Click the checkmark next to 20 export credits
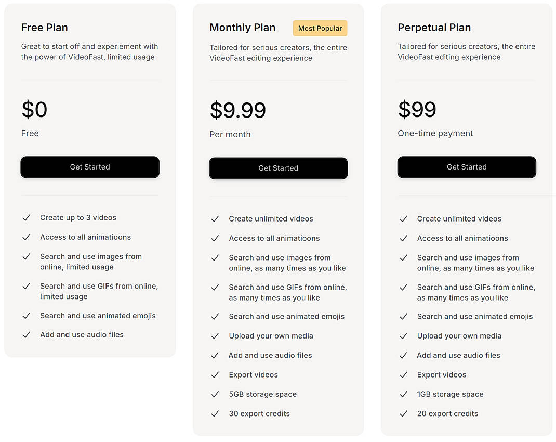 pos(404,413)
